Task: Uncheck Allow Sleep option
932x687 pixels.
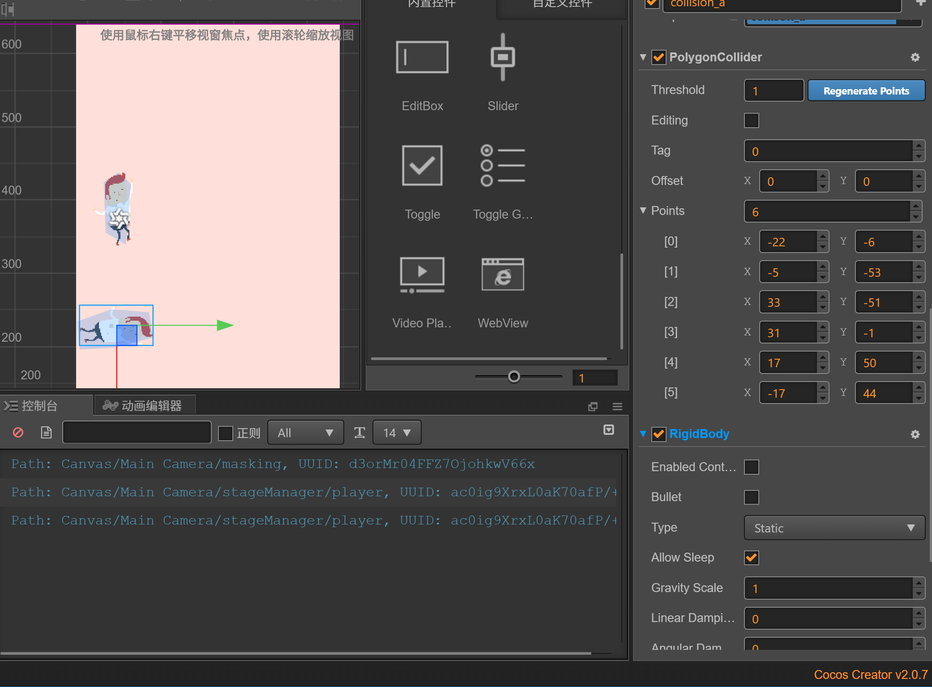Action: click(751, 558)
